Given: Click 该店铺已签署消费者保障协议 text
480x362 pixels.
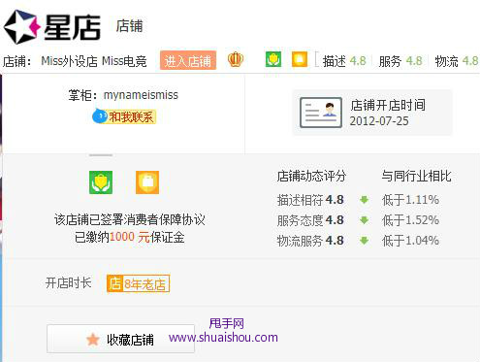Looking at the screenshot, I should click(130, 219).
